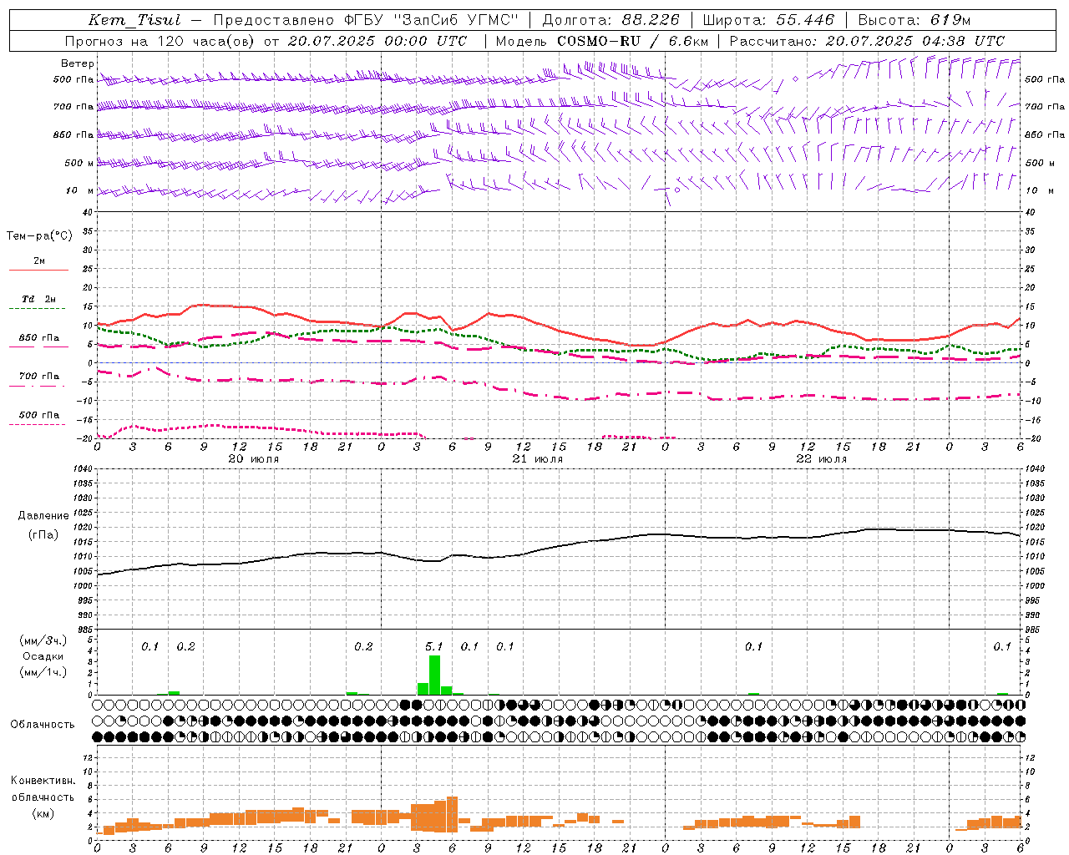The height and width of the screenshot is (855, 1069).
Task: Click the "5.1" three-hour precipitation value
Action: (x=434, y=646)
